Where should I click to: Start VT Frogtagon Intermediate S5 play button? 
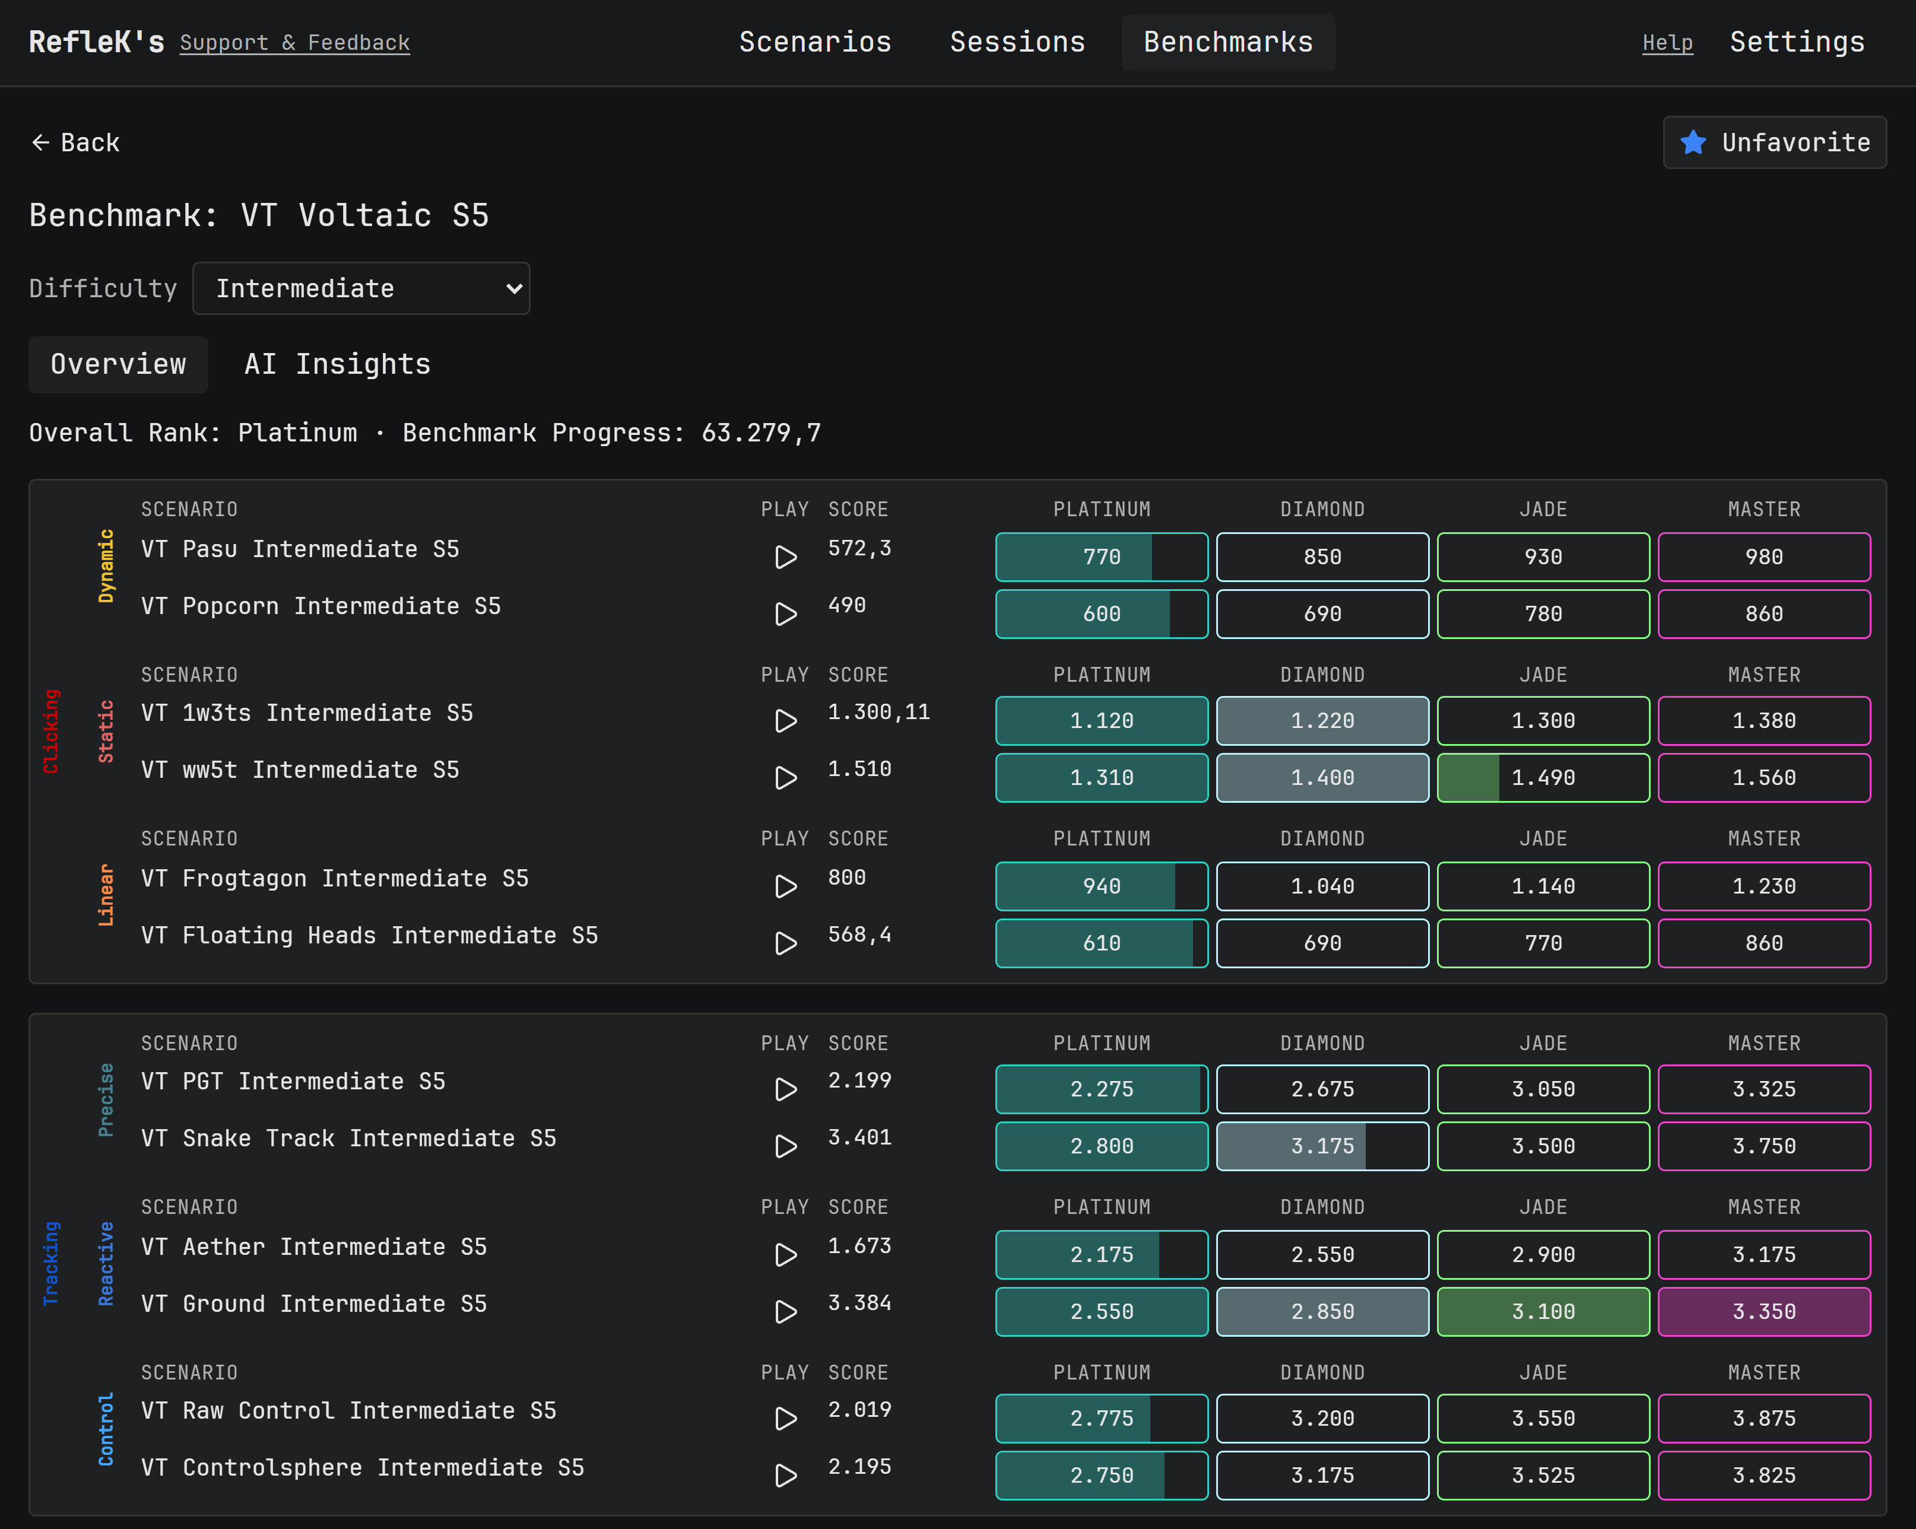pos(786,886)
